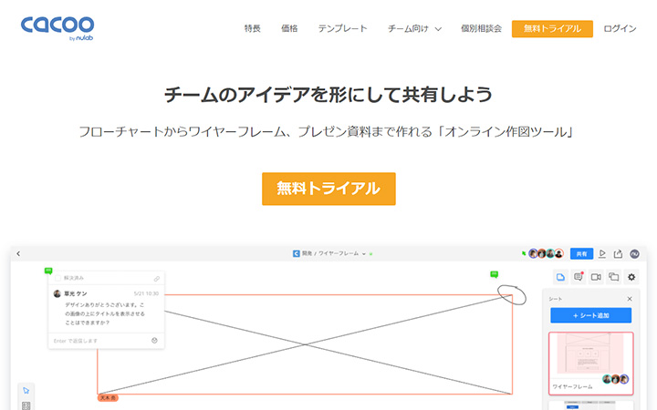Open the sheets panel icon
This screenshot has width=657, height=410.
click(x=561, y=277)
